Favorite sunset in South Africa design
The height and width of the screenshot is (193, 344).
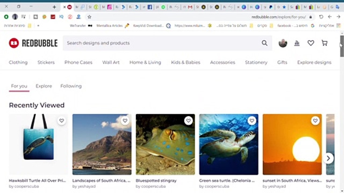coord(315,121)
